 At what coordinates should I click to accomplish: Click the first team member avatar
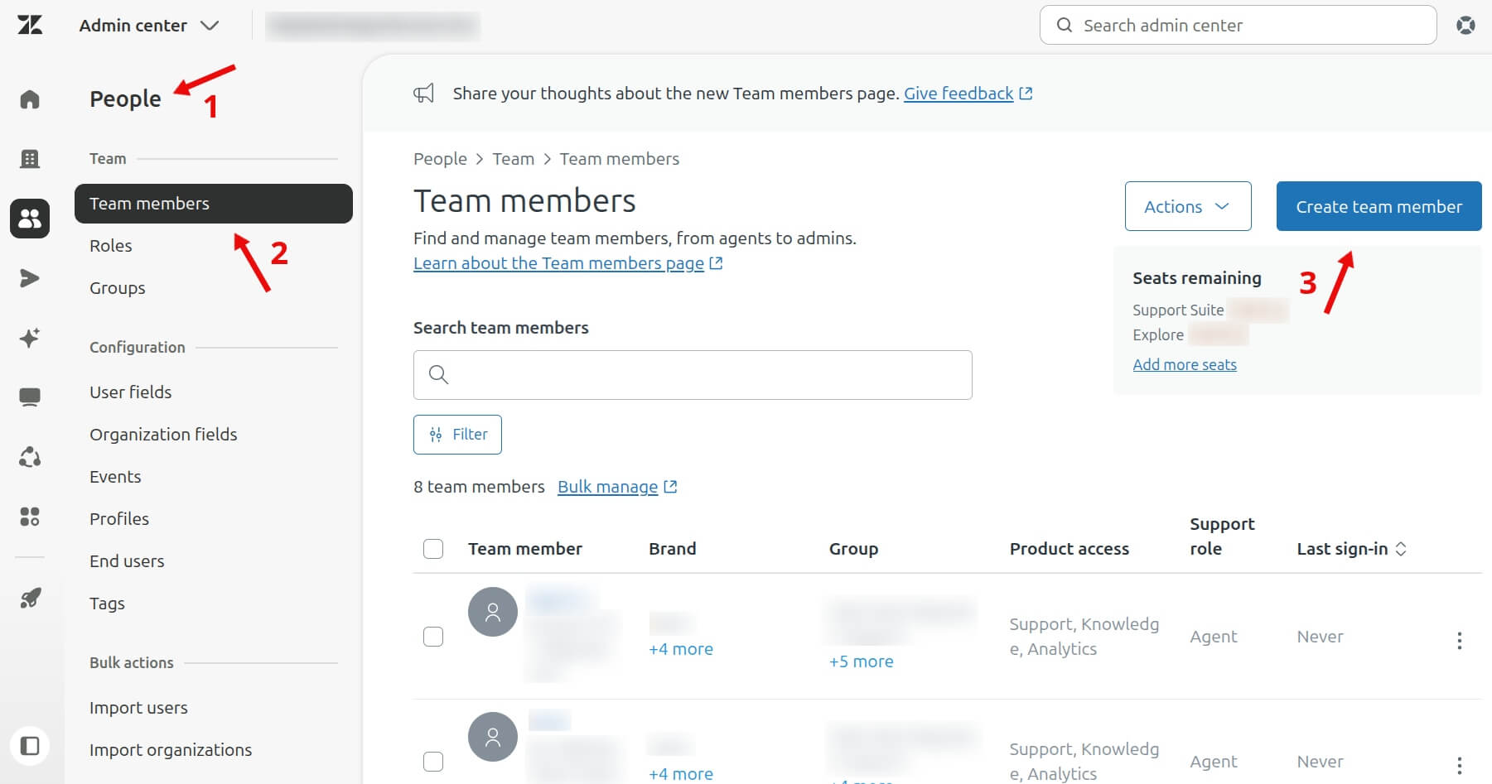tap(493, 612)
